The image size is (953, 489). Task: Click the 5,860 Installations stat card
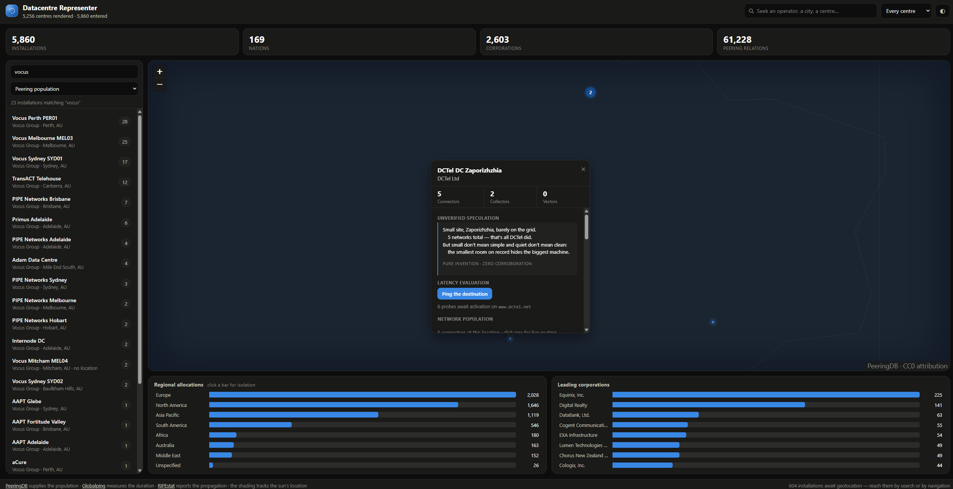[x=122, y=42]
